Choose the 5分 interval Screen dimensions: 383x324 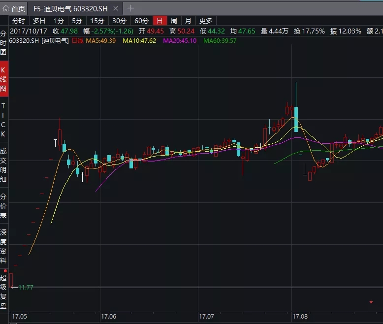click(x=77, y=20)
